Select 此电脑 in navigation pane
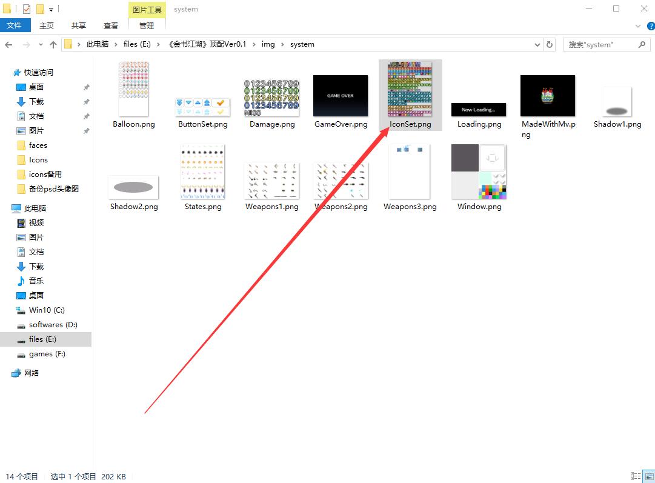The height and width of the screenshot is (483, 655). (x=35, y=208)
